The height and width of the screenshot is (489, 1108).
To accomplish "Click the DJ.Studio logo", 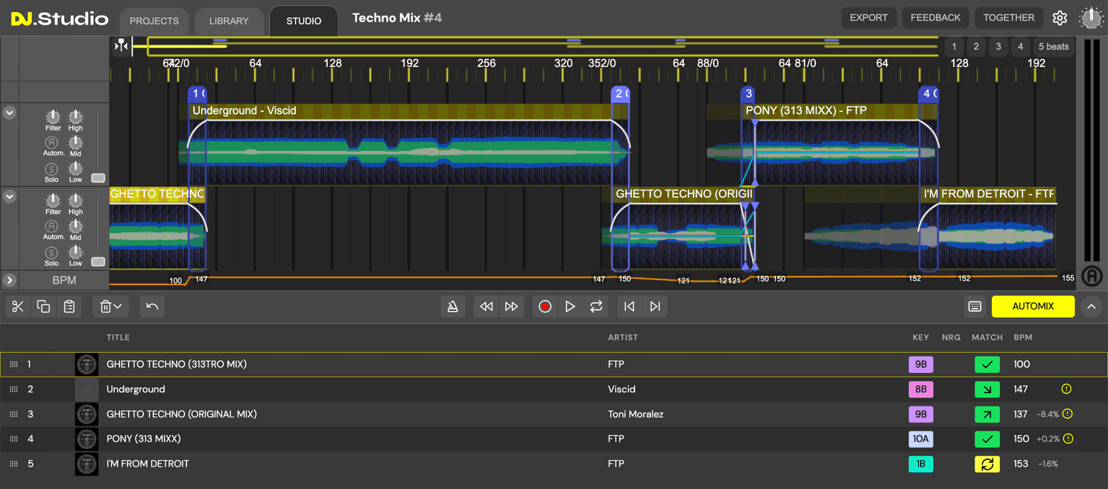I will point(60,19).
